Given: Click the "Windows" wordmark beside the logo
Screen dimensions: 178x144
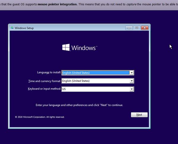Looking at the screenshot, I should click(84, 48).
